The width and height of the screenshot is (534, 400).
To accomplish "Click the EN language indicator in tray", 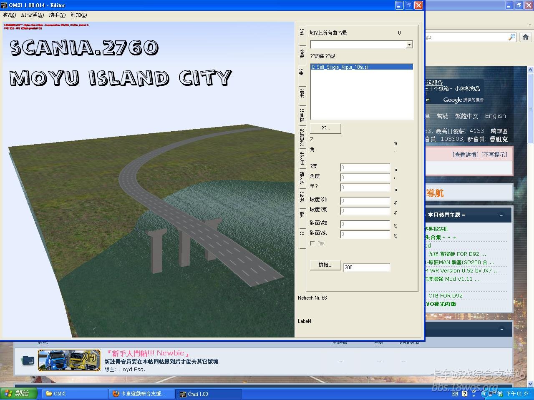I will click(455, 394).
